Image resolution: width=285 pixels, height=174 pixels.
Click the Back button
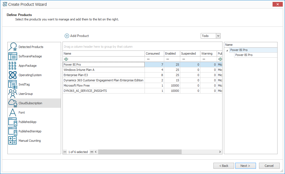[x=224, y=166]
